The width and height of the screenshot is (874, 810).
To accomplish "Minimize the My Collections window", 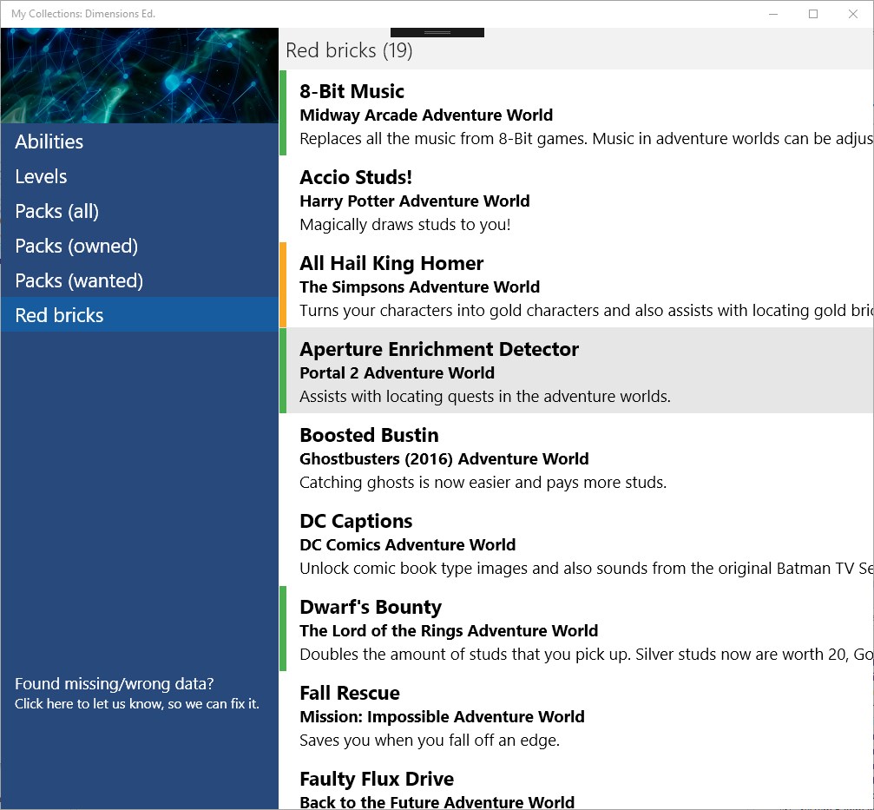I will (773, 14).
